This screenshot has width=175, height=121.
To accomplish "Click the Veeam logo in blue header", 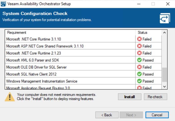I will [165, 18].
